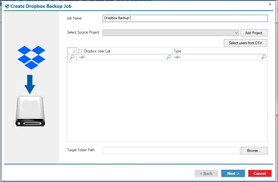Screen dimensions: 278x182
Task: Proceed with the Next > button
Action: [x=233, y=173]
